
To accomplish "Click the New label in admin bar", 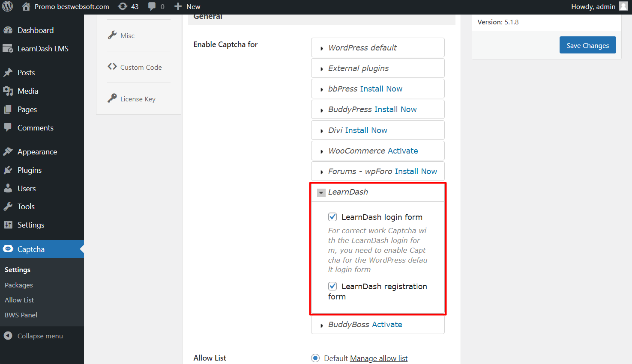I will (193, 6).
